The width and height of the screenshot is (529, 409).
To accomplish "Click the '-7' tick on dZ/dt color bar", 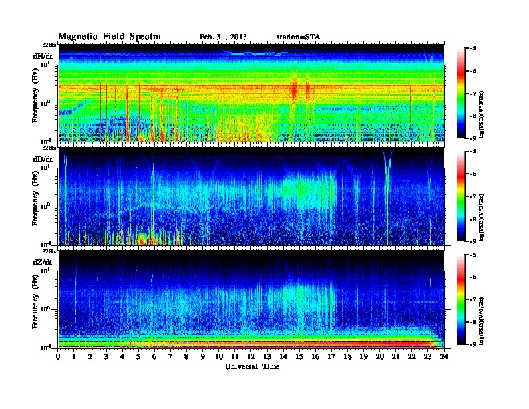I will [x=473, y=299].
